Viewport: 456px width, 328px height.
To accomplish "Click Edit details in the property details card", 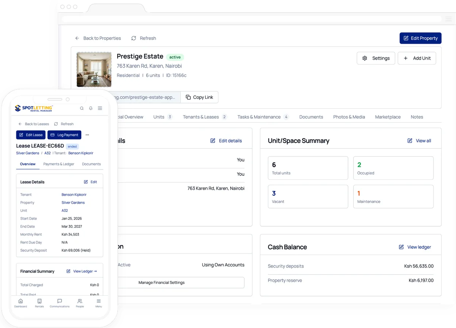I will point(226,141).
